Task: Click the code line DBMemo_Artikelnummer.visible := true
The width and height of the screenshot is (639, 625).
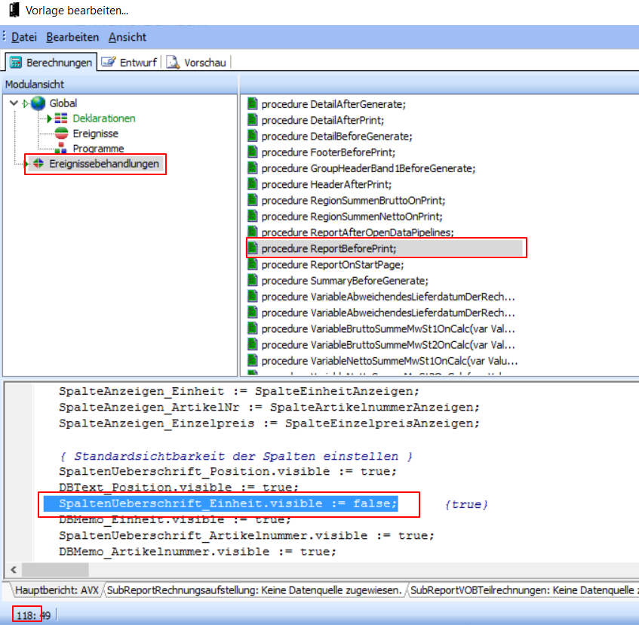Action: (x=198, y=552)
